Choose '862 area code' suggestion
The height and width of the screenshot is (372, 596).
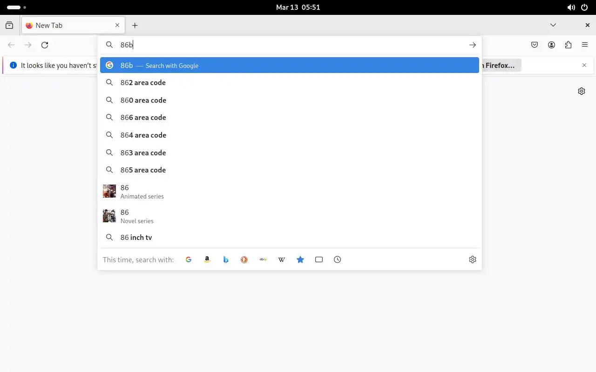pos(290,83)
